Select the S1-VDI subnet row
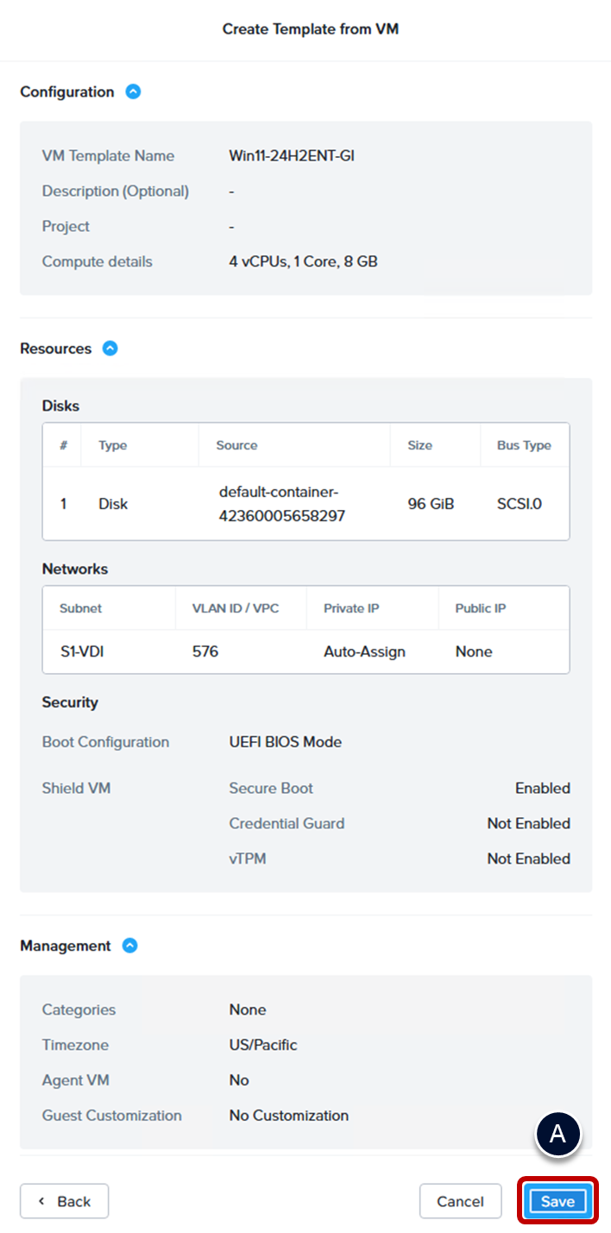 pos(305,651)
